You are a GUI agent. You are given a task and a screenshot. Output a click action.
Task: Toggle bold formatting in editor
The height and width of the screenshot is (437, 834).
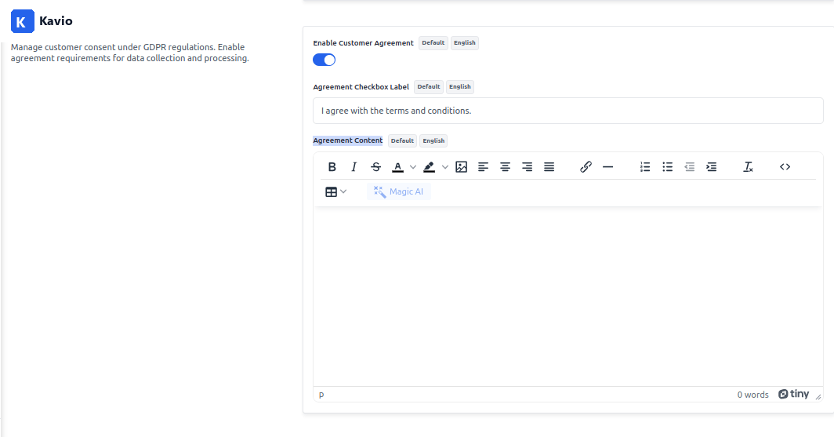click(332, 167)
